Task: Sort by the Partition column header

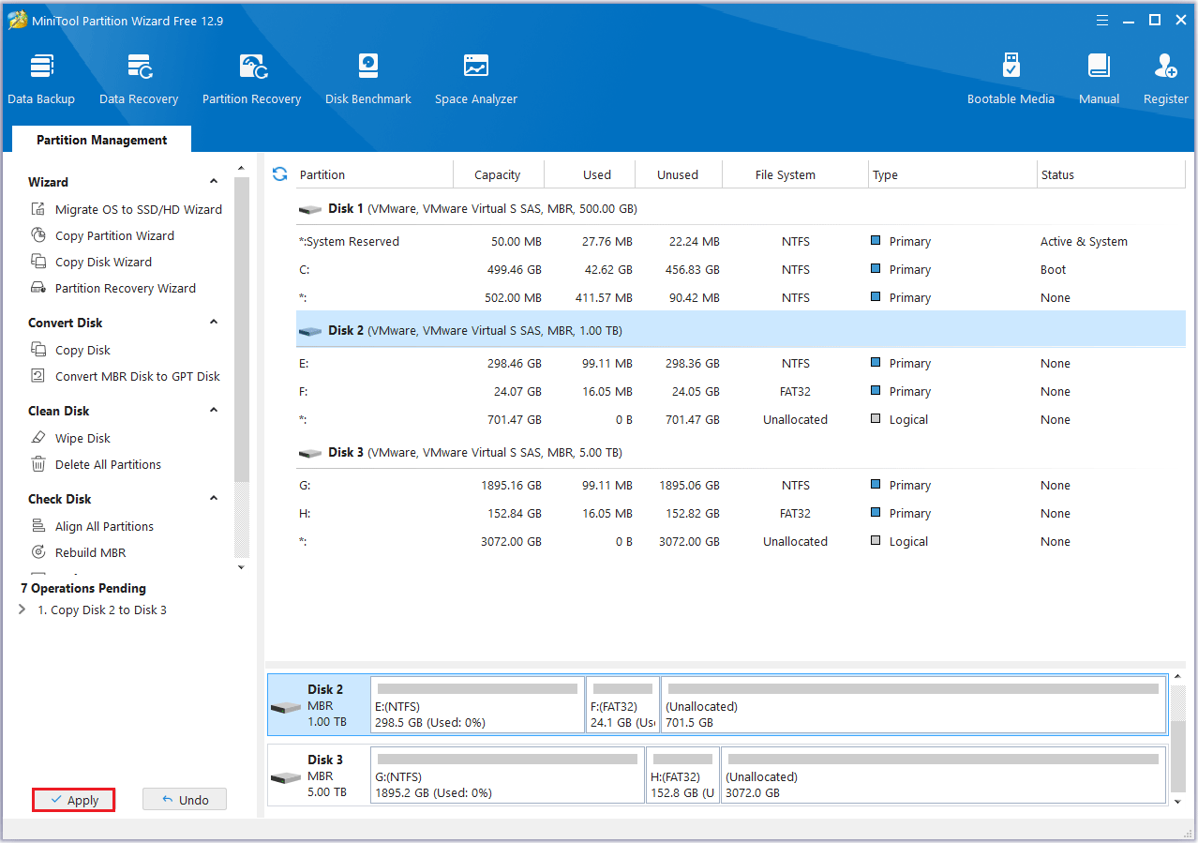Action: (373, 174)
